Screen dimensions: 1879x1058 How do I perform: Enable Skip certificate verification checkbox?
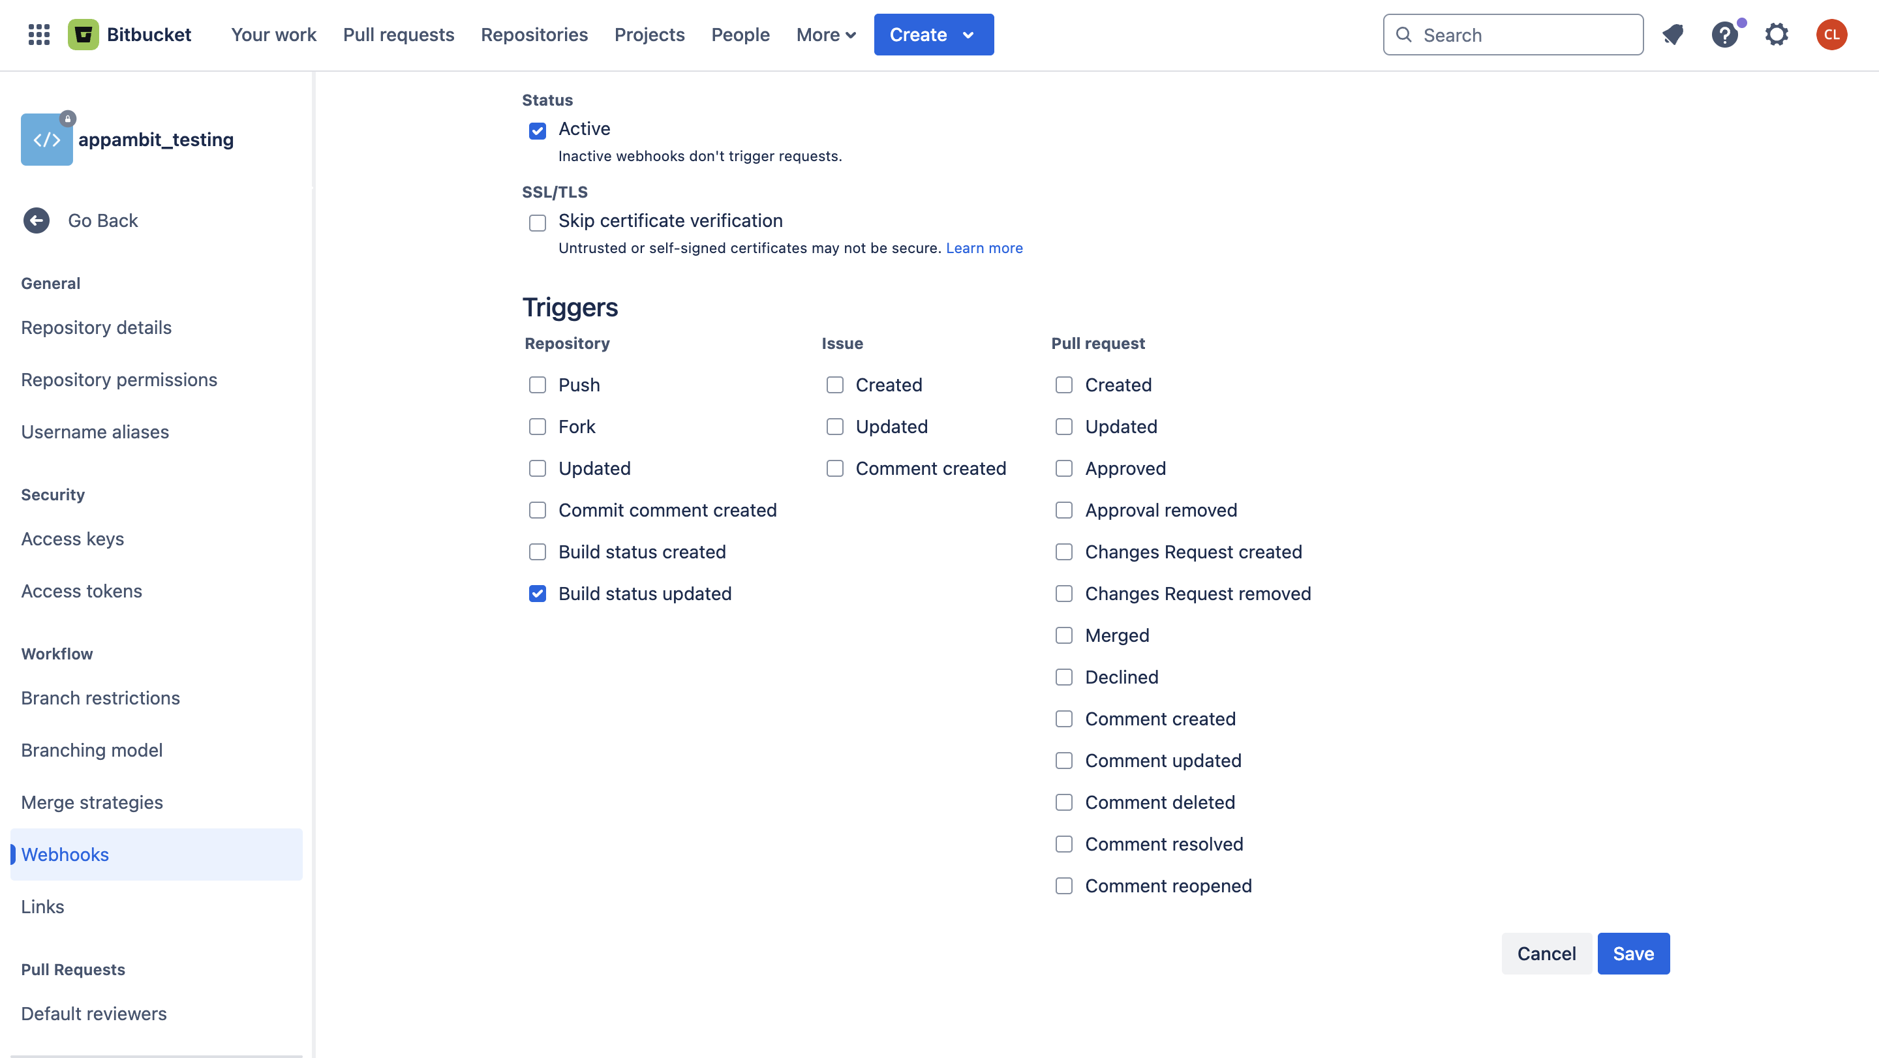[x=538, y=222]
